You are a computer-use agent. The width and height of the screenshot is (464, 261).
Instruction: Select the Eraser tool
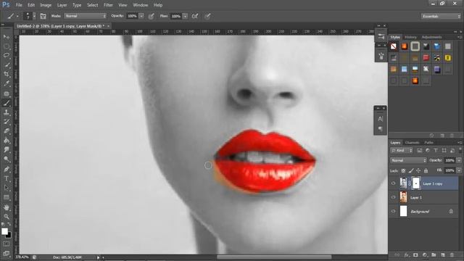point(7,131)
